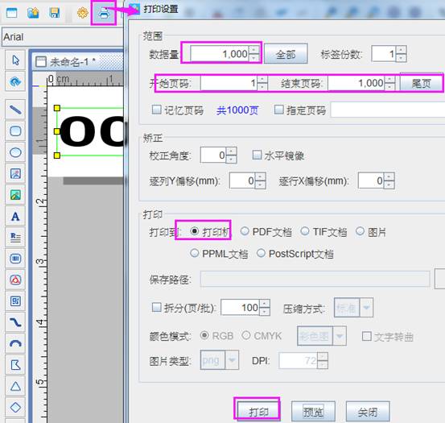Click 关闭 button
Image resolution: width=445 pixels, height=423 pixels.
click(368, 412)
